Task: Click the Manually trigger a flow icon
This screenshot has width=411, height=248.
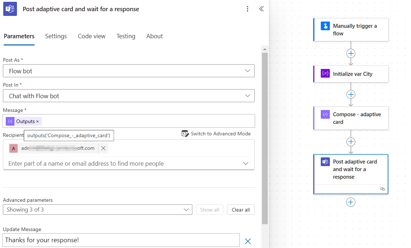Action: [x=325, y=26]
